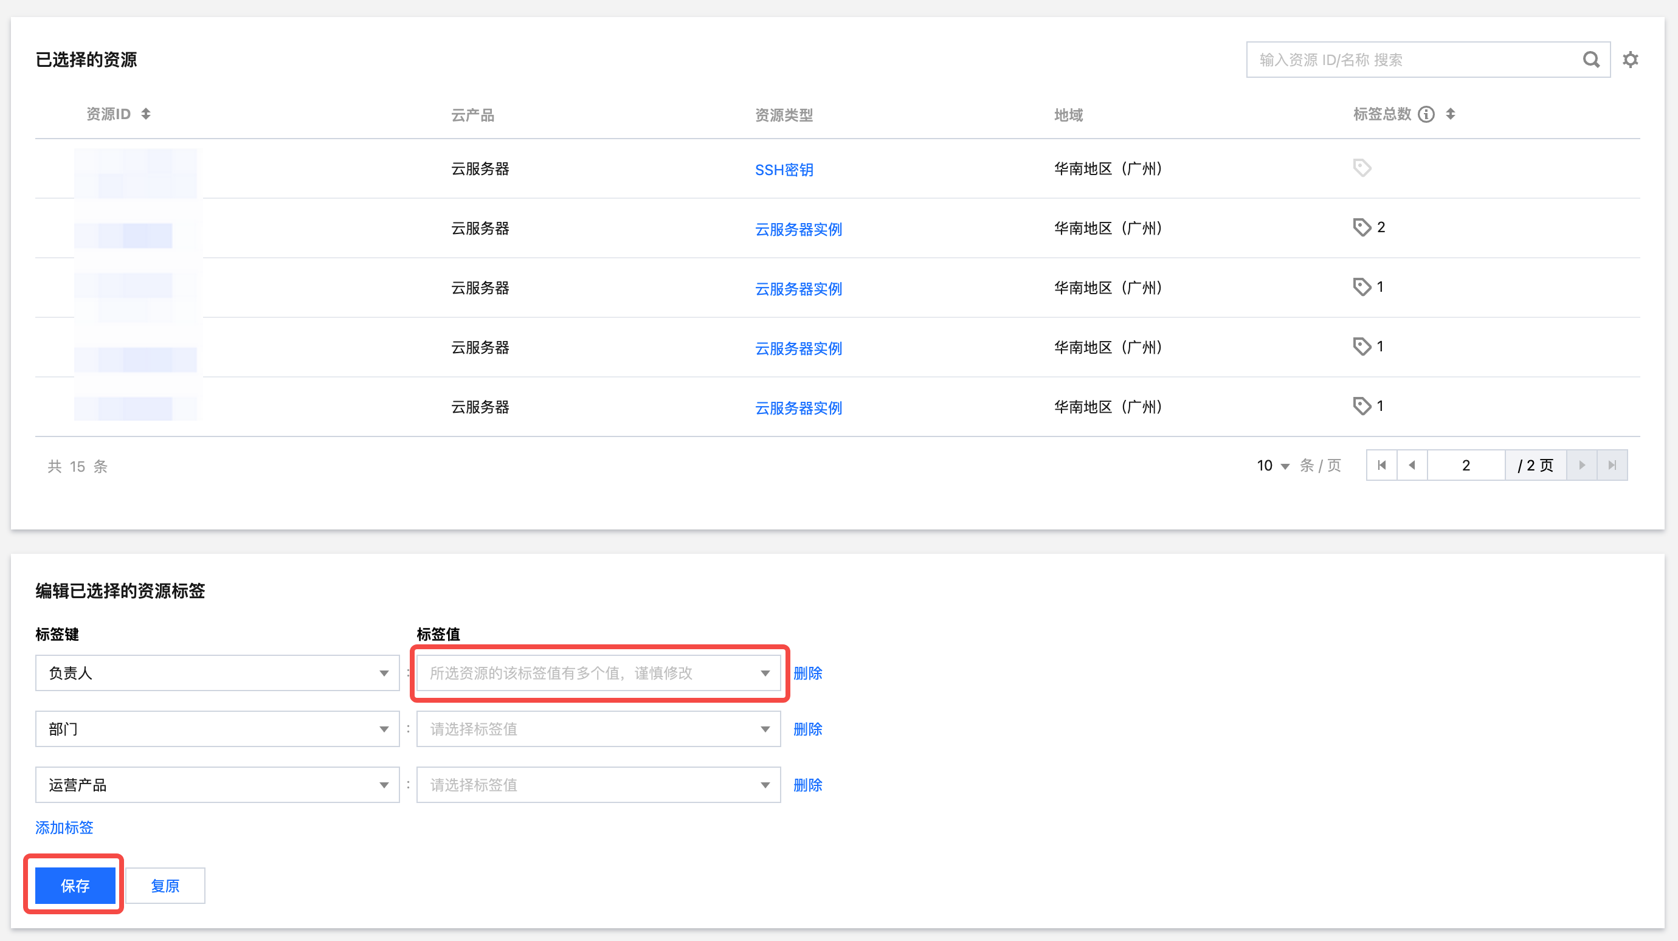This screenshot has height=941, width=1678.
Task: Open the SSH密钥 resource type link
Action: (784, 170)
